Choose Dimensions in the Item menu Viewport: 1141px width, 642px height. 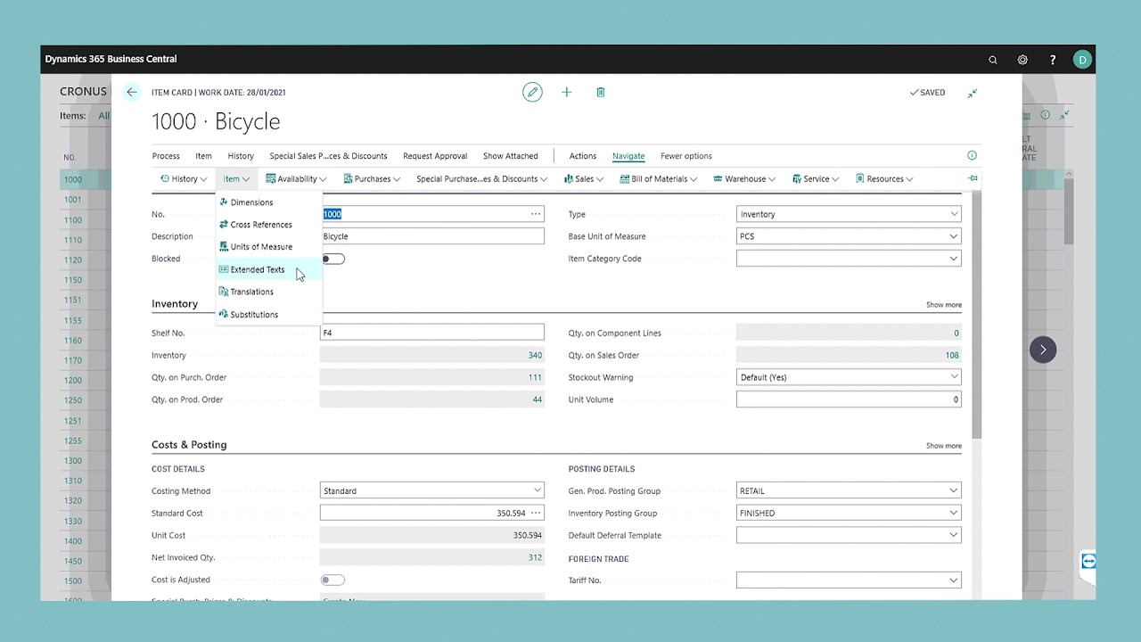[x=268, y=202]
